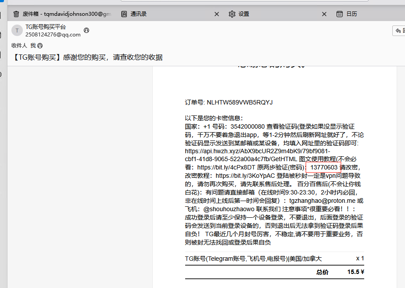This screenshot has height=288, width=405.
Task: Click the Telegram handle @shouhouzhaowo
Action: (229, 209)
